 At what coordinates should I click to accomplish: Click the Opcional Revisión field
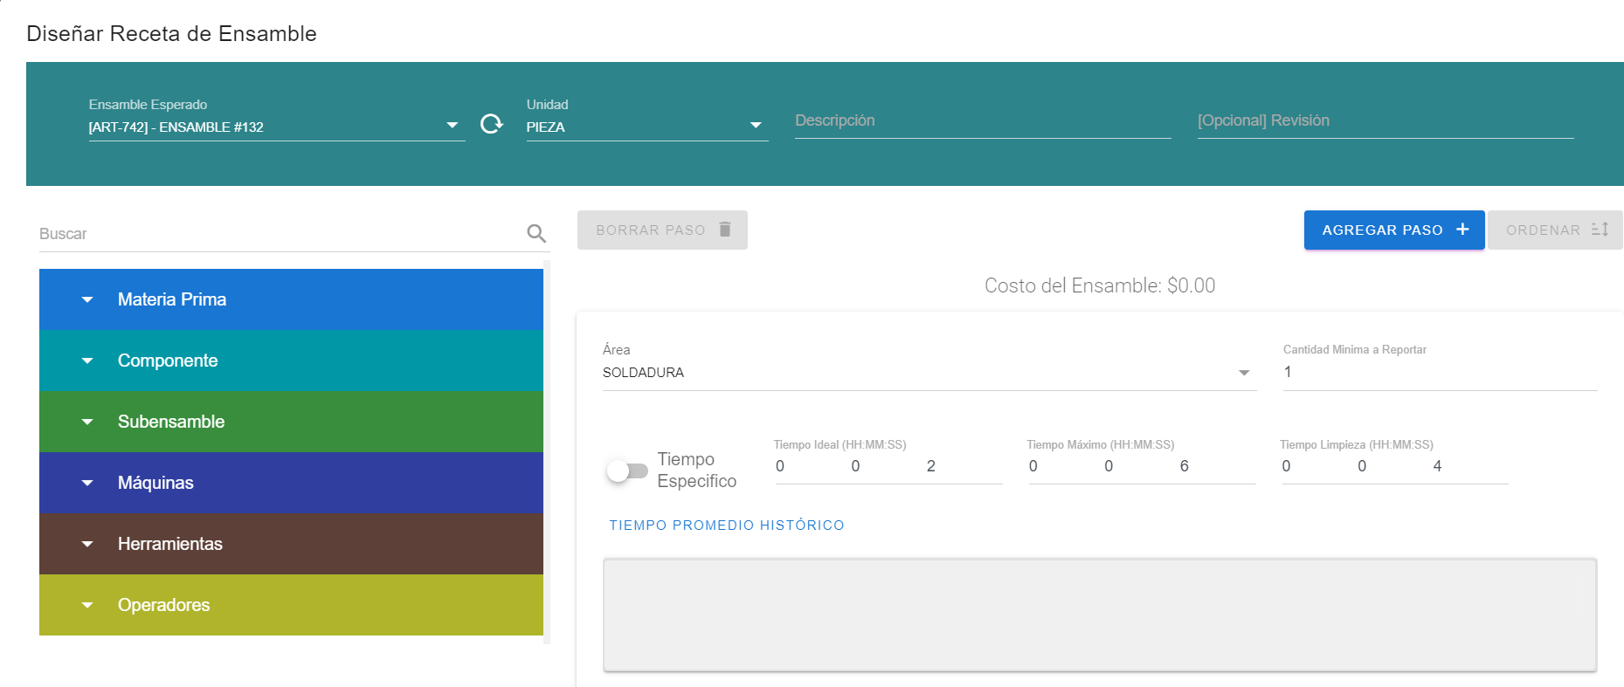point(1385,121)
